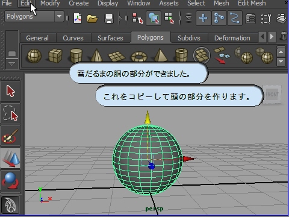
Task: Switch to the Subdivs shelf tab
Action: [189, 38]
